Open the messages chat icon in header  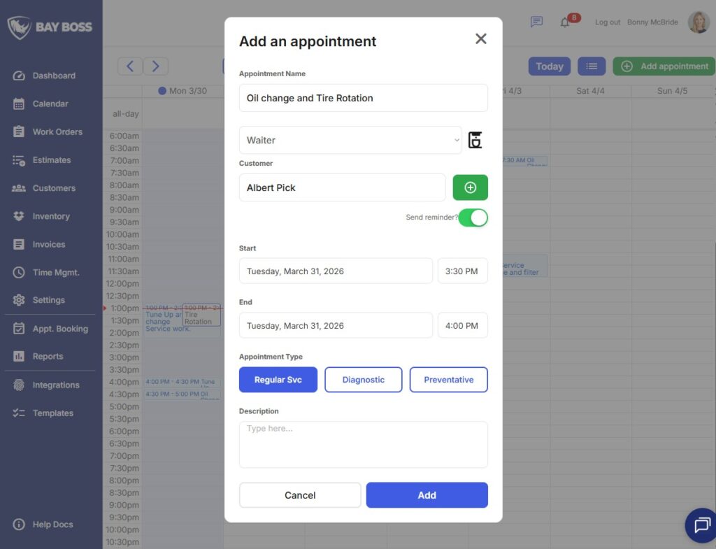[x=536, y=22]
